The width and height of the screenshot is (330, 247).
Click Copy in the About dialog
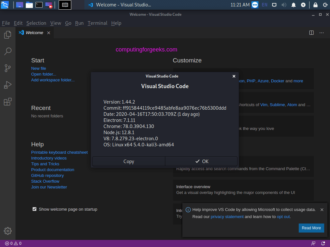click(x=129, y=161)
